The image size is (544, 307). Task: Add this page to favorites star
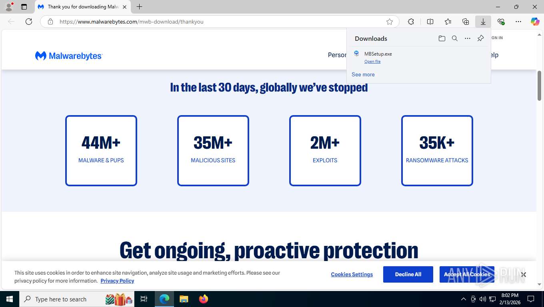tap(390, 22)
